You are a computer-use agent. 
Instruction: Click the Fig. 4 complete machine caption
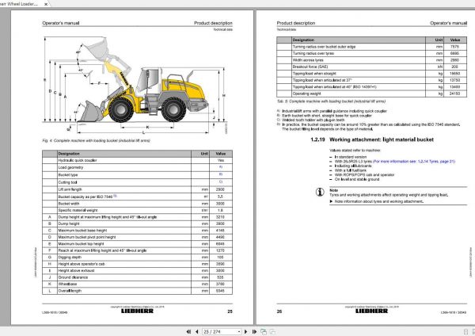click(97, 141)
